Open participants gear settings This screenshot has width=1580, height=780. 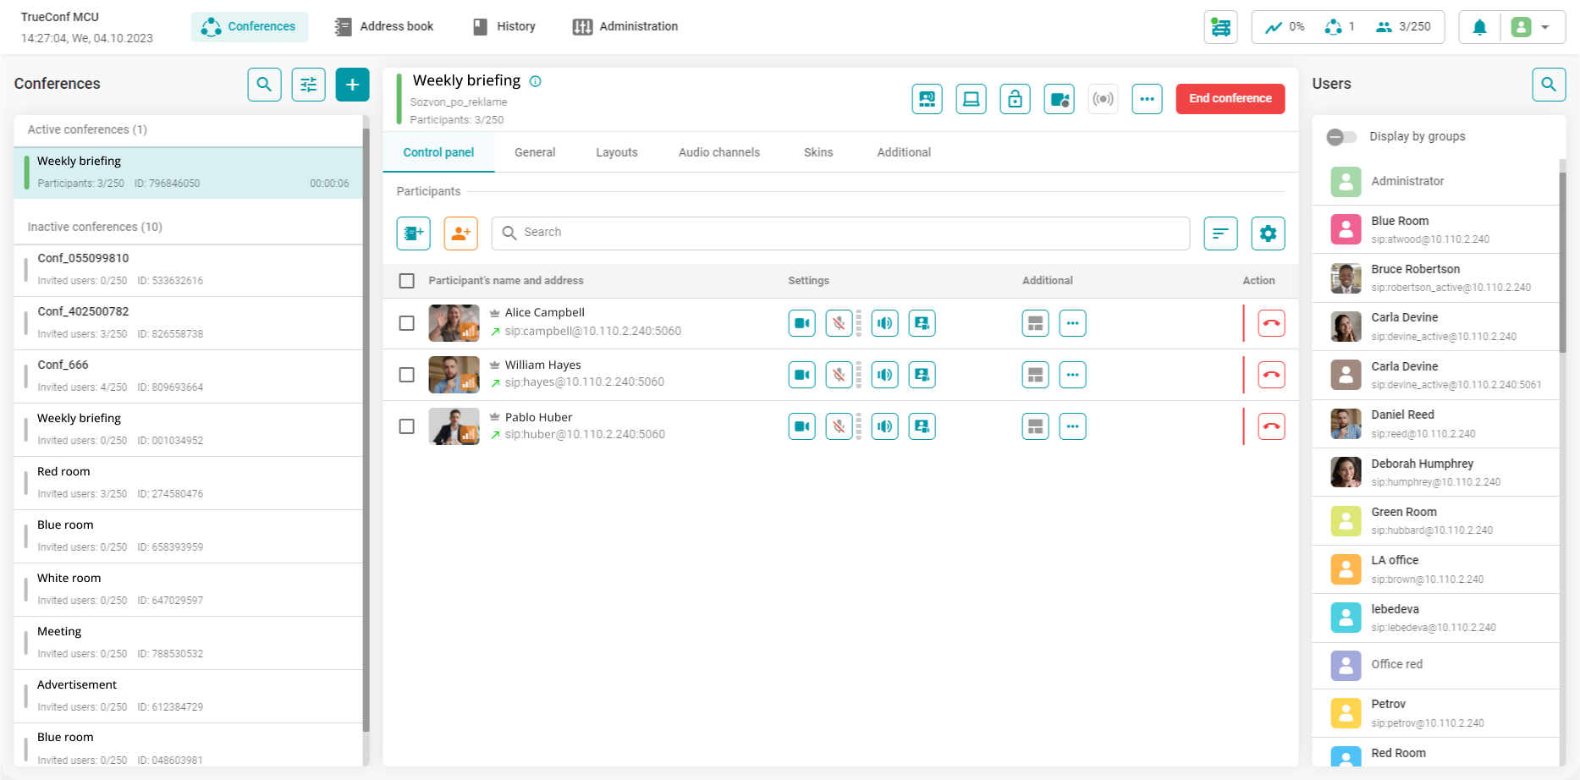click(1267, 233)
